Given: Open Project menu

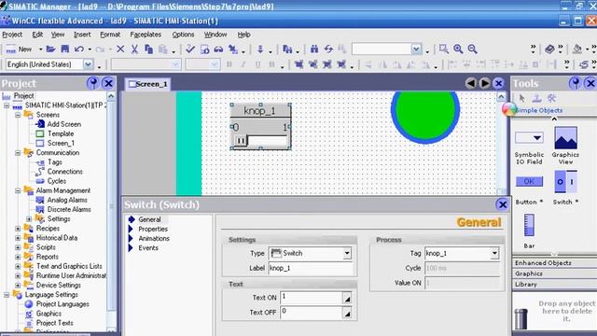Looking at the screenshot, I should pos(12,35).
